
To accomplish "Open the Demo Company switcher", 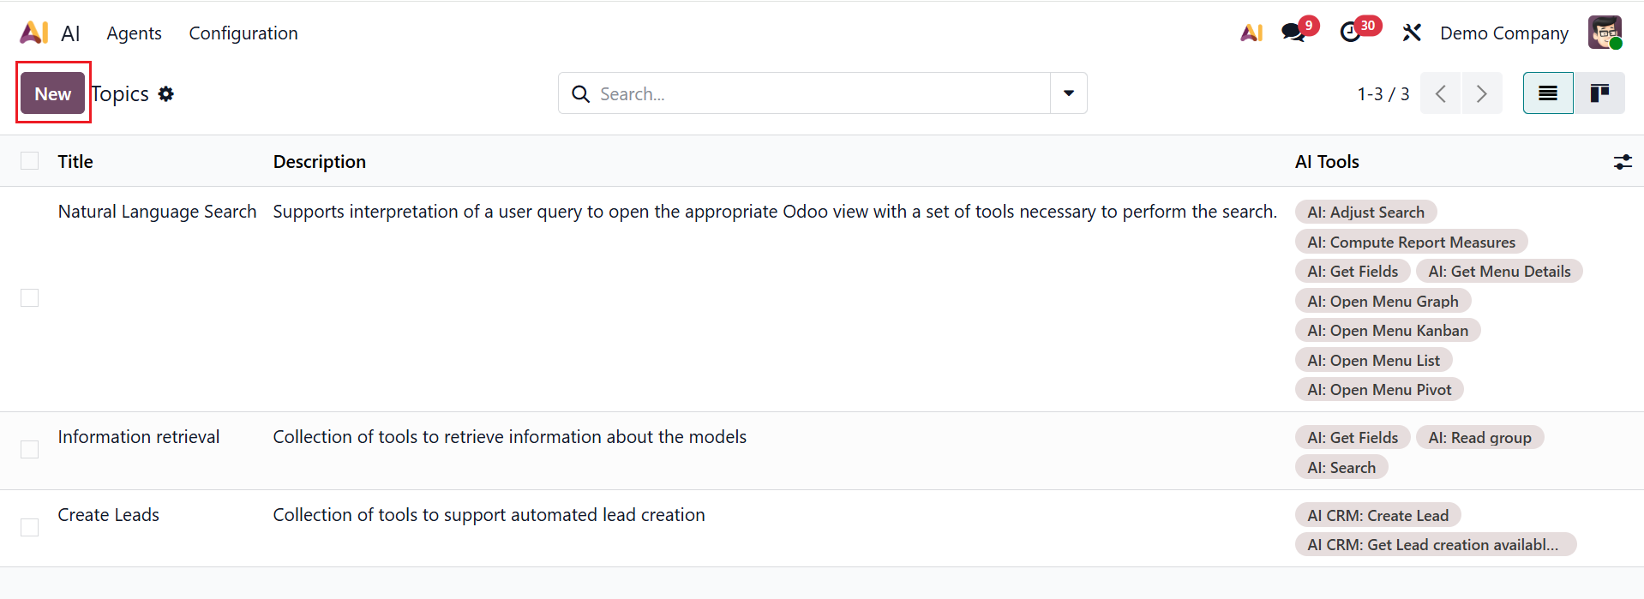I will 1503,33.
